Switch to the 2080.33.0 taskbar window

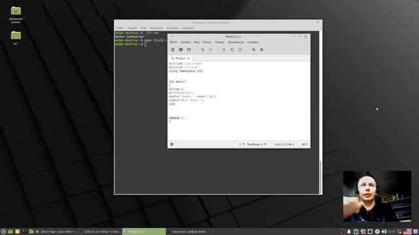click(100, 232)
